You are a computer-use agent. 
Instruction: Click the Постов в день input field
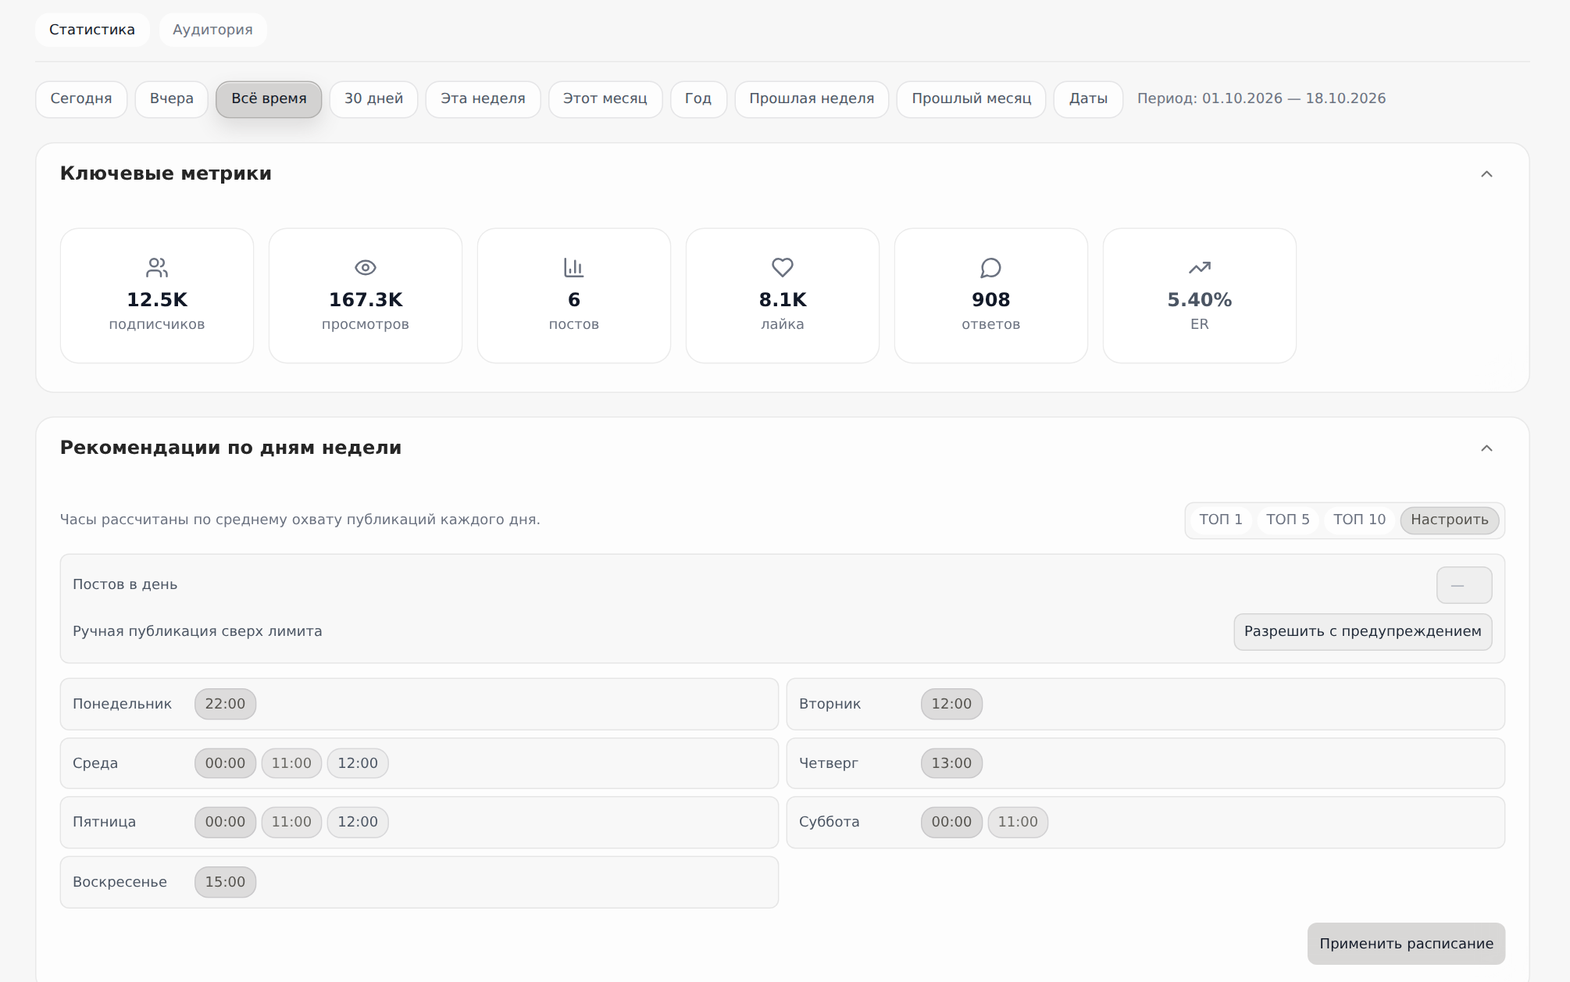(1465, 585)
